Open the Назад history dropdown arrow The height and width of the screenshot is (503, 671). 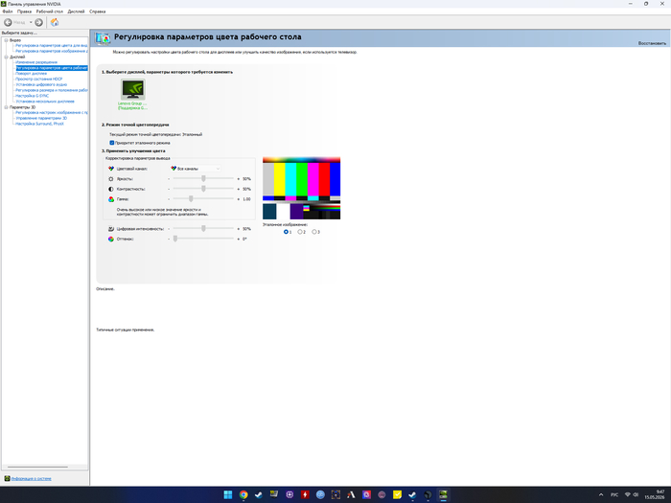click(x=31, y=22)
